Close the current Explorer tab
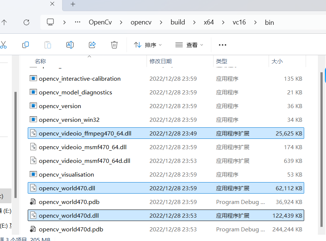This screenshot has height=241, width=326. pos(53,4)
